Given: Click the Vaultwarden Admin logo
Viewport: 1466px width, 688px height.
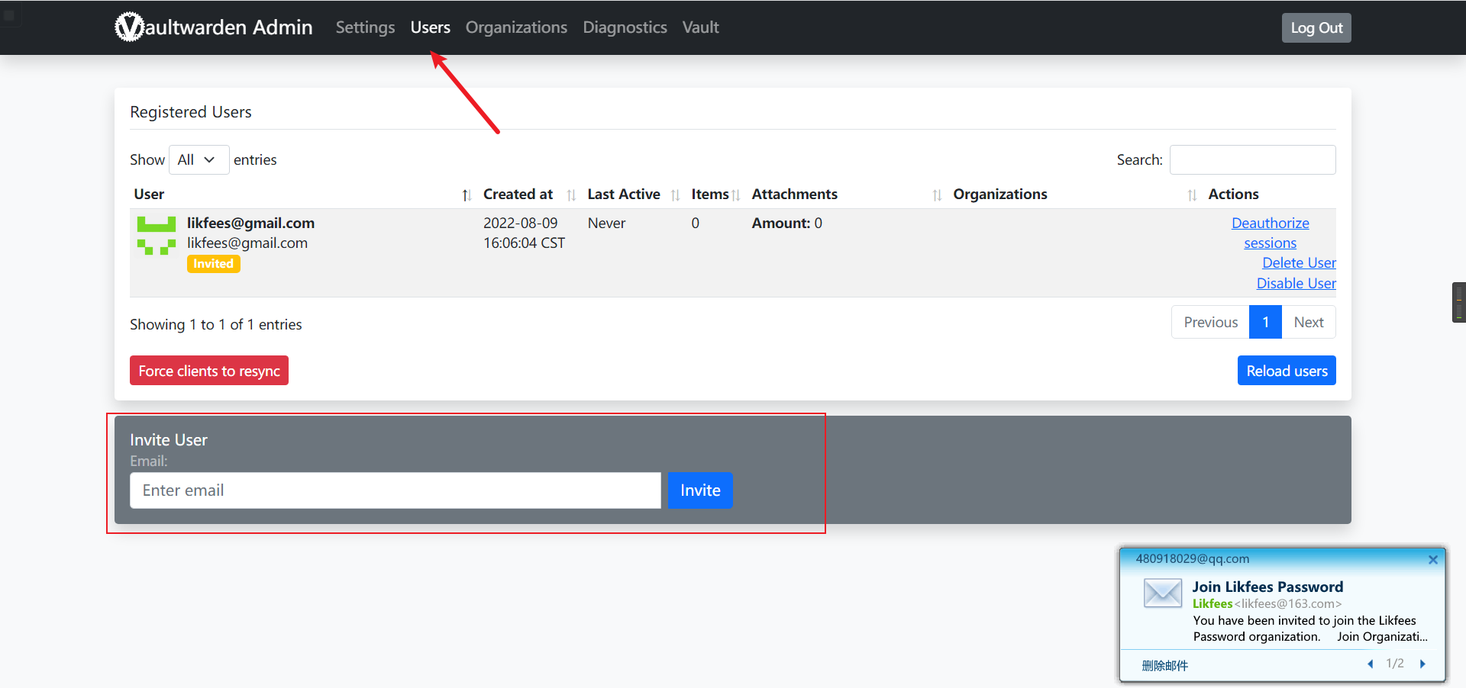Looking at the screenshot, I should [213, 27].
